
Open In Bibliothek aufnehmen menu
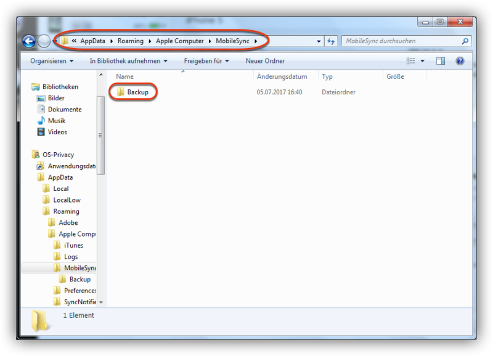129,61
